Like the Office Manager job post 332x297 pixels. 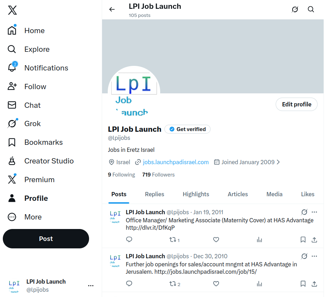pyautogui.click(x=216, y=240)
